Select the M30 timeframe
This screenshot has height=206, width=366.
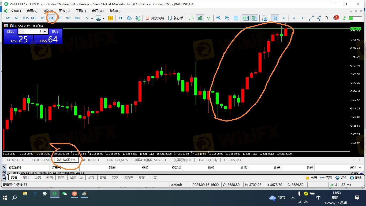pos(34,18)
